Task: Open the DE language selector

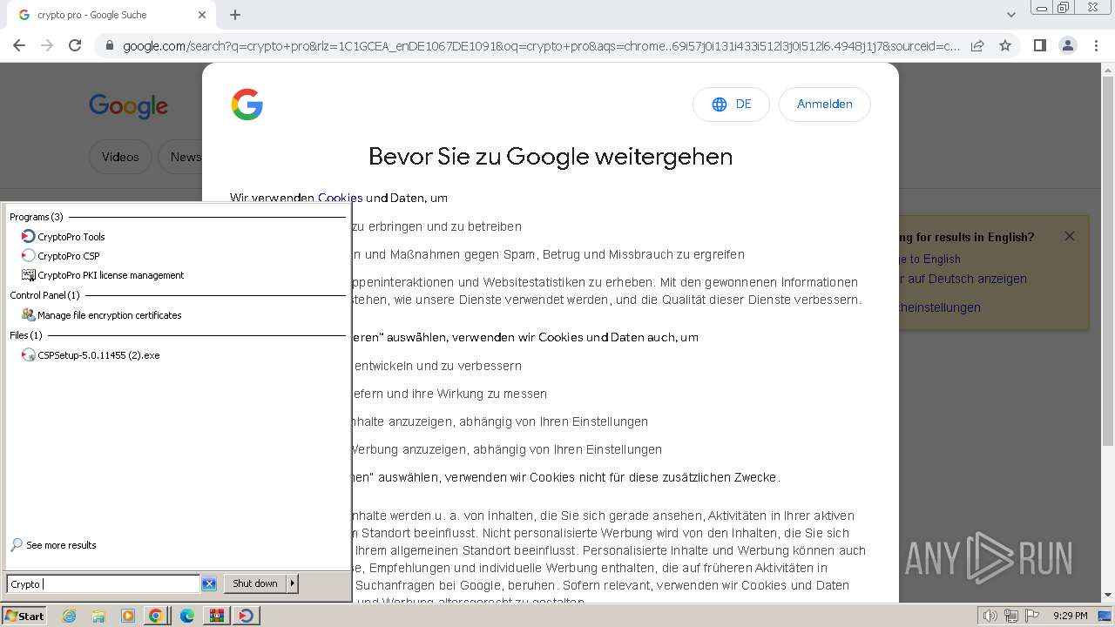Action: [x=731, y=104]
